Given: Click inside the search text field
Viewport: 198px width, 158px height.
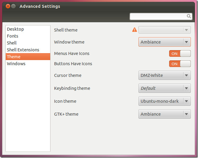Looking at the screenshot, I should pos(158,17).
